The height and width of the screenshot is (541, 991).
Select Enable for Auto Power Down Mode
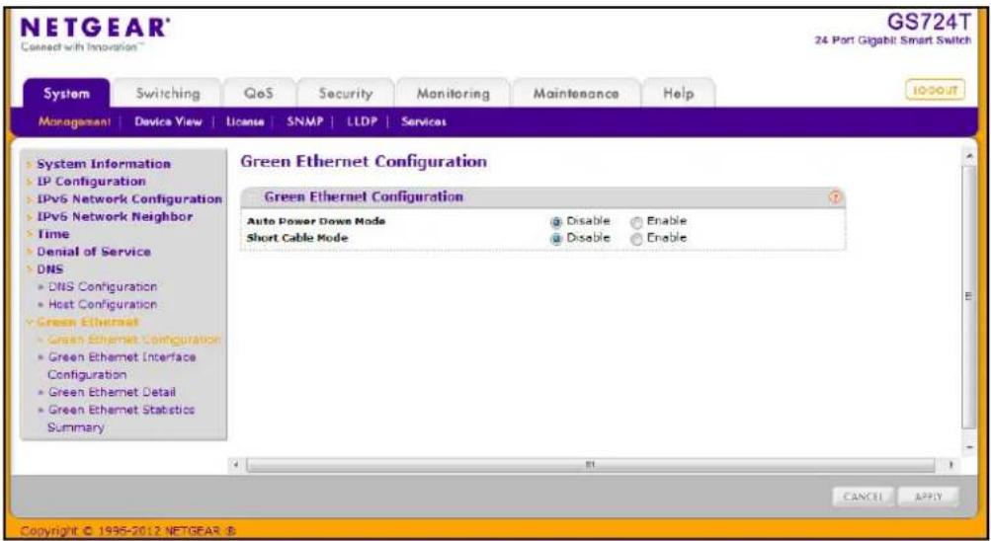637,221
